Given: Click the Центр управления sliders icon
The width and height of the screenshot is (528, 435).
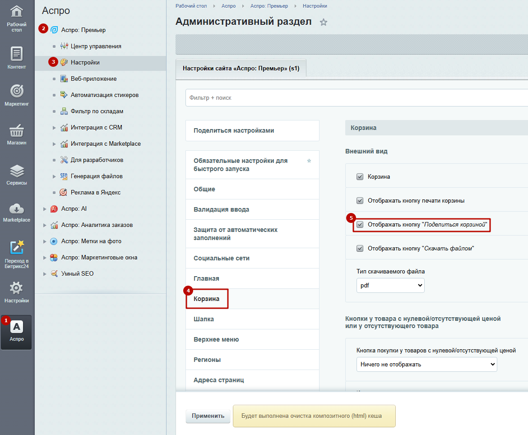Looking at the screenshot, I should pyautogui.click(x=64, y=46).
